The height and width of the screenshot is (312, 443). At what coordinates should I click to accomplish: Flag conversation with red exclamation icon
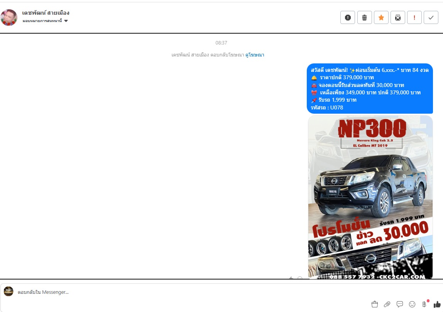point(414,17)
